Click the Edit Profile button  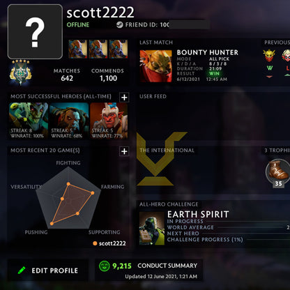tap(48, 270)
